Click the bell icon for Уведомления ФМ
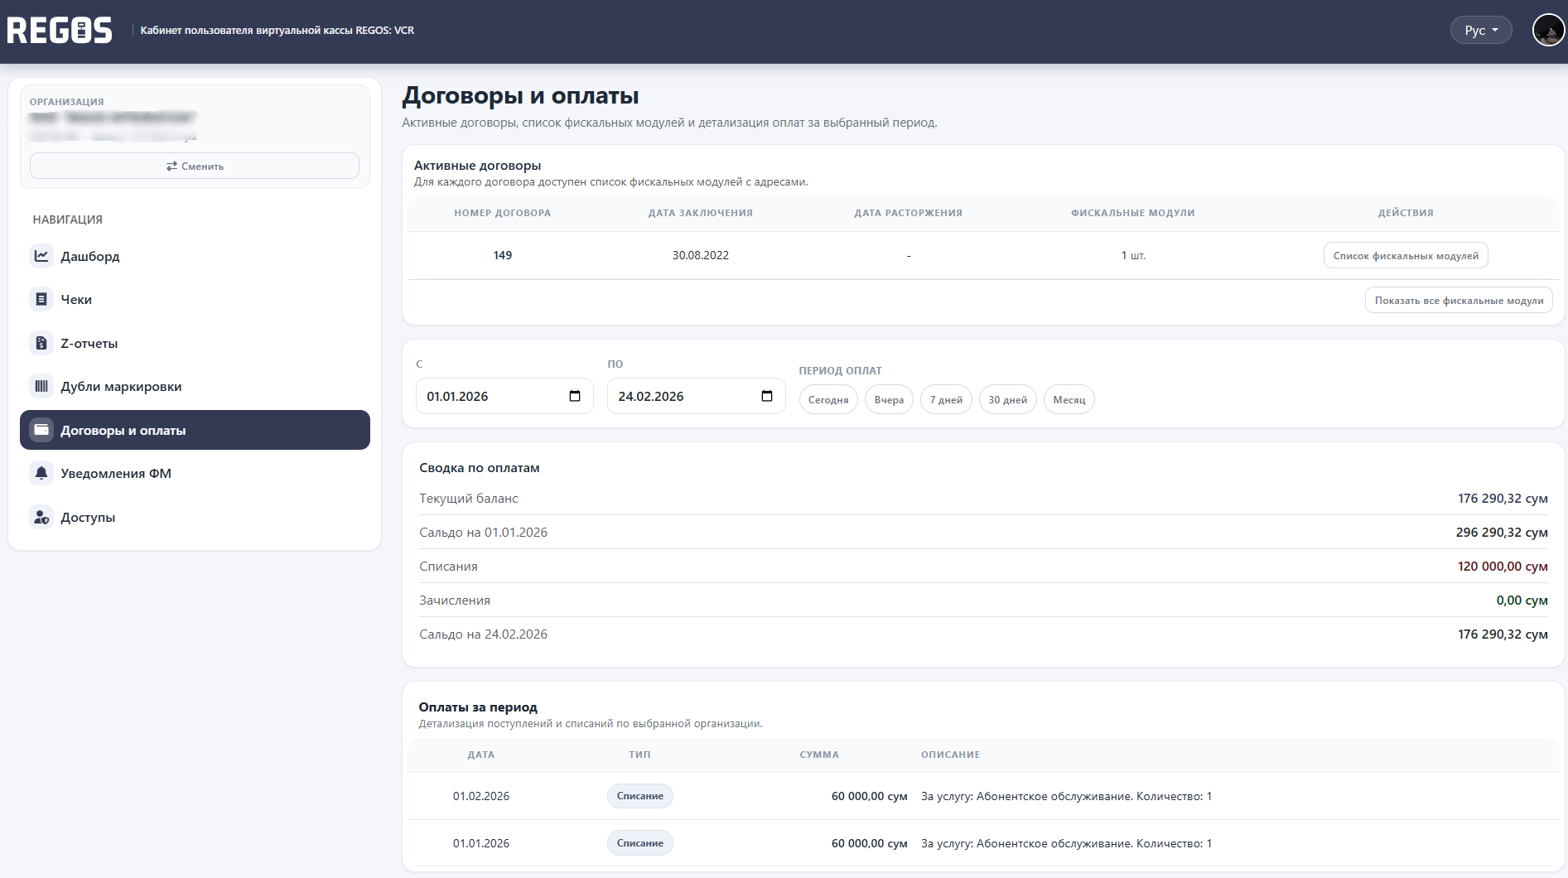Image resolution: width=1568 pixels, height=878 pixels. 41,473
